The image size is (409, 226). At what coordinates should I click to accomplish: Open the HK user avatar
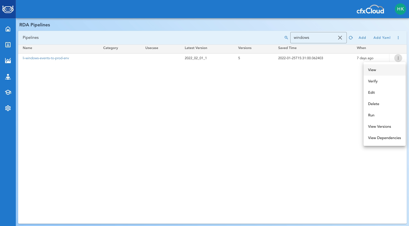[x=400, y=9]
